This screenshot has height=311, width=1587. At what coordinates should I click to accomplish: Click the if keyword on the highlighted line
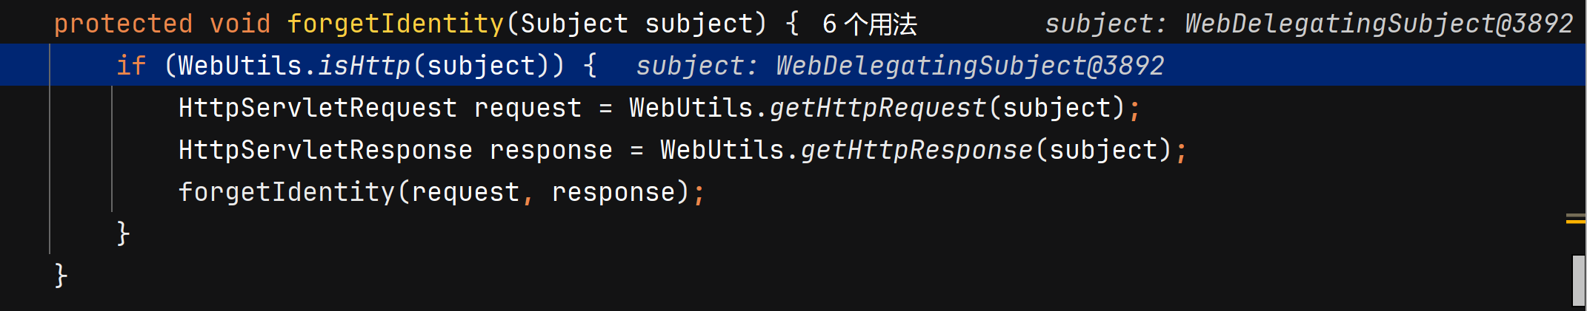point(131,66)
